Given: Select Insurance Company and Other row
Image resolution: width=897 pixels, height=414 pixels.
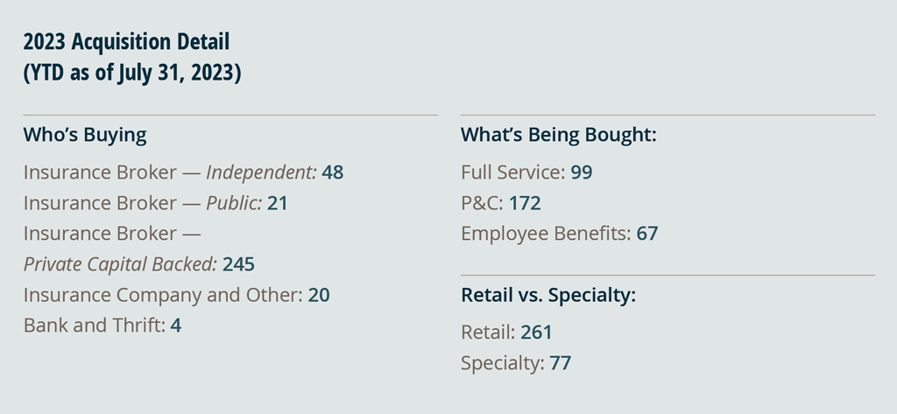Looking at the screenshot, I should coord(177,295).
